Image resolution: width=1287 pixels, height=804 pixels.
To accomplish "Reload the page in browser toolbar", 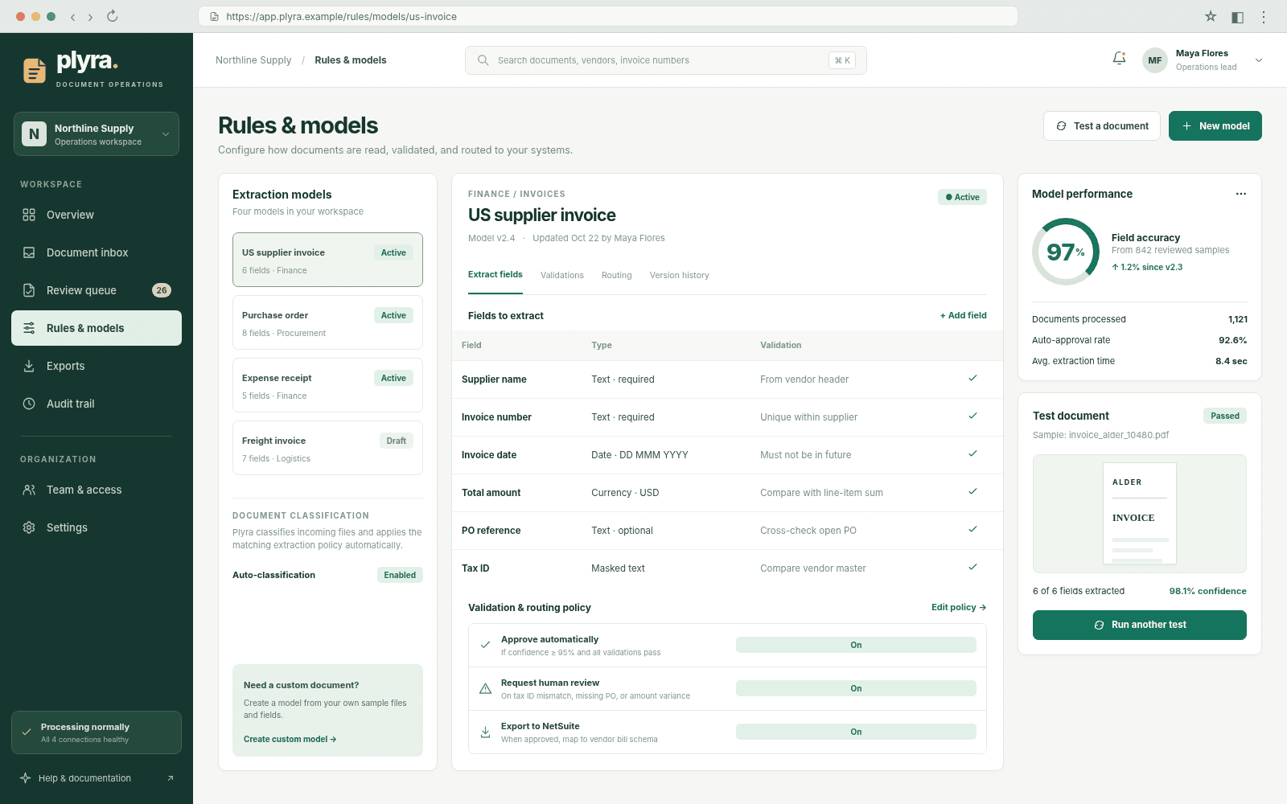I will coord(113,16).
